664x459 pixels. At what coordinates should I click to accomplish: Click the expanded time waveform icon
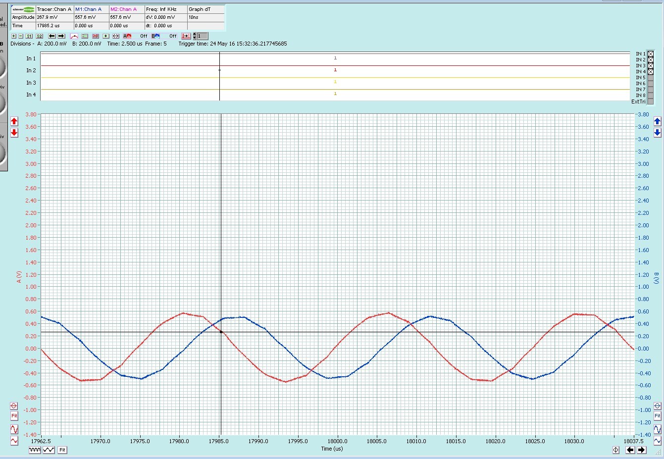pyautogui.click(x=49, y=450)
